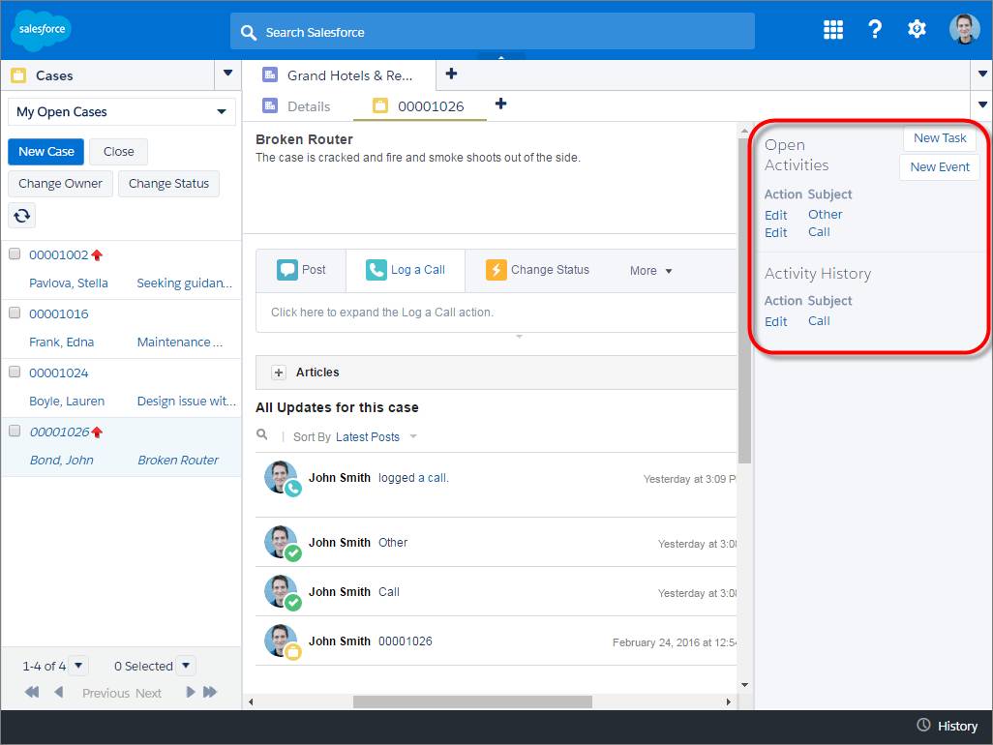The height and width of the screenshot is (745, 993).
Task: Open the user profile avatar
Action: coord(965,29)
